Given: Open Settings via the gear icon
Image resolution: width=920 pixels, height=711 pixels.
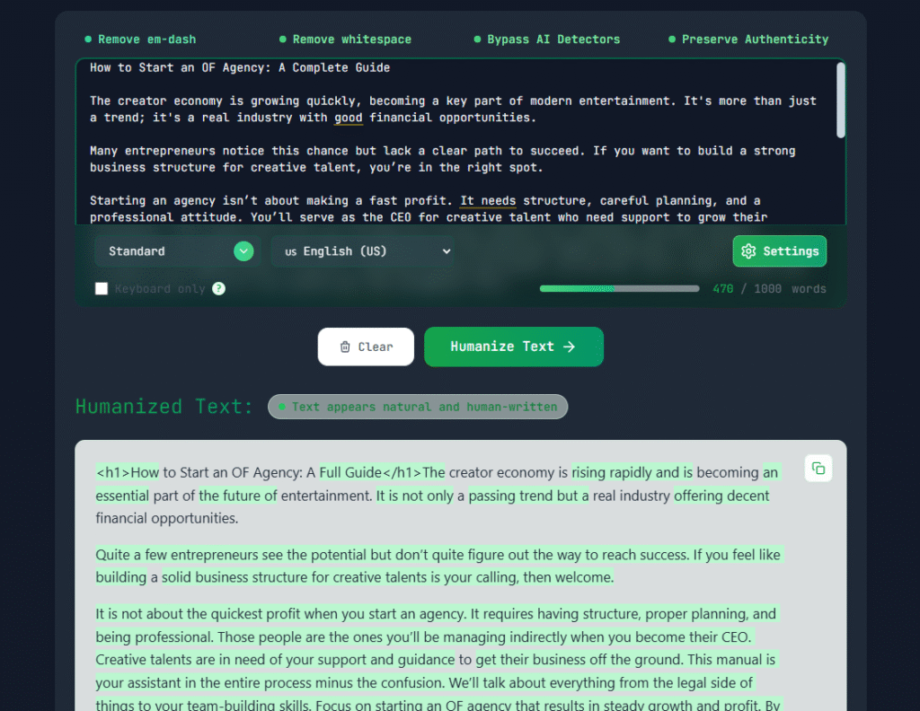Looking at the screenshot, I should [x=748, y=251].
